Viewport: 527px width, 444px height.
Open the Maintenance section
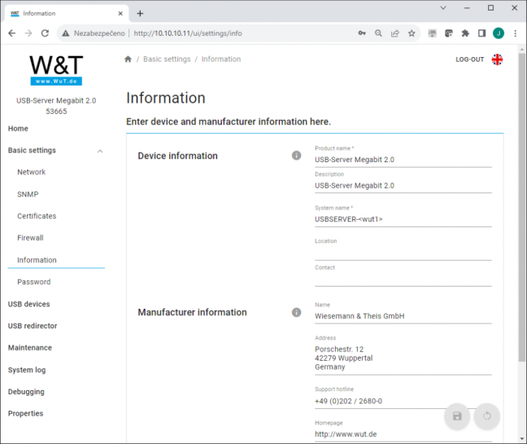tap(30, 348)
